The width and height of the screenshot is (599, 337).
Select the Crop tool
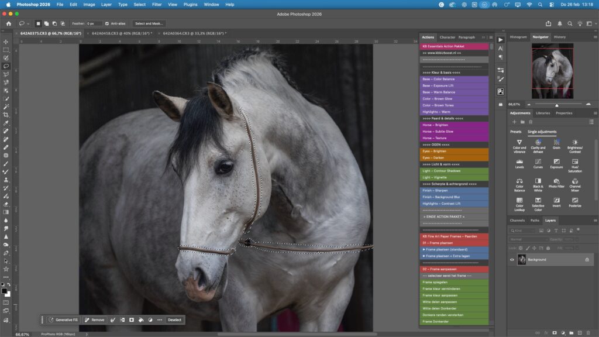pos(6,115)
